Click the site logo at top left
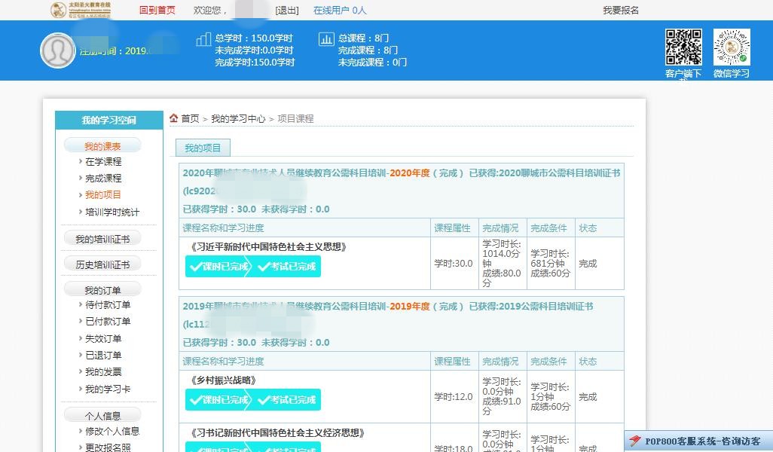The image size is (773, 452). click(x=81, y=10)
